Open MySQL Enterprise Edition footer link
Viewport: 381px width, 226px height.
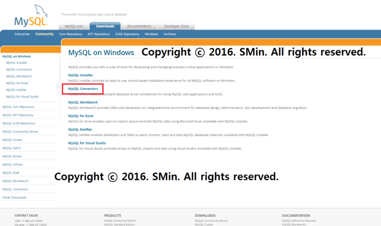click(120, 221)
